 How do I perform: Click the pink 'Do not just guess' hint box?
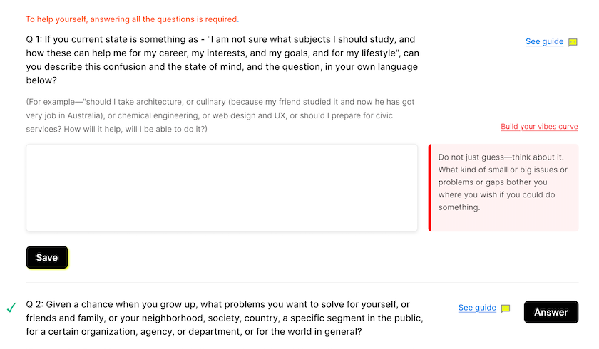(503, 187)
